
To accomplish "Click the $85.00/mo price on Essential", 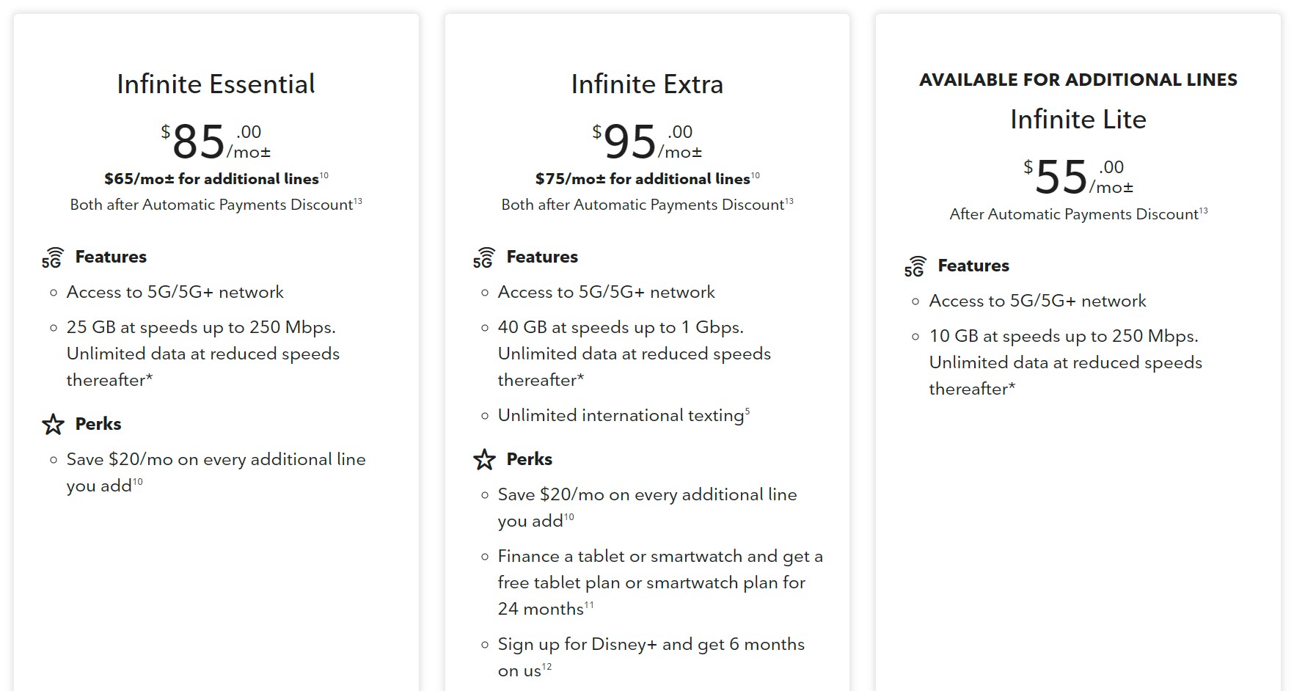I will (216, 142).
